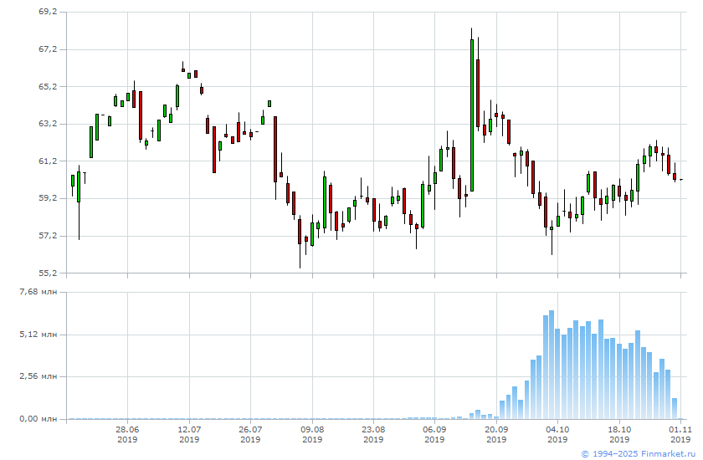Select the 28.06 2019 date label
703x460 pixels.
click(x=127, y=434)
